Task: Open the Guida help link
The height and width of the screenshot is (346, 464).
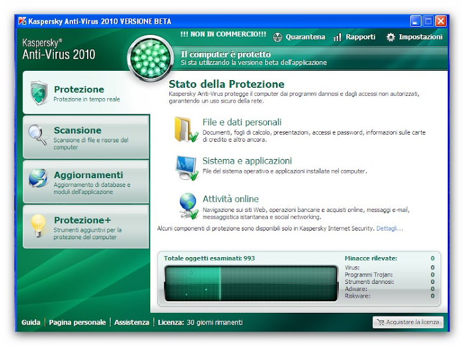Action: 31,322
